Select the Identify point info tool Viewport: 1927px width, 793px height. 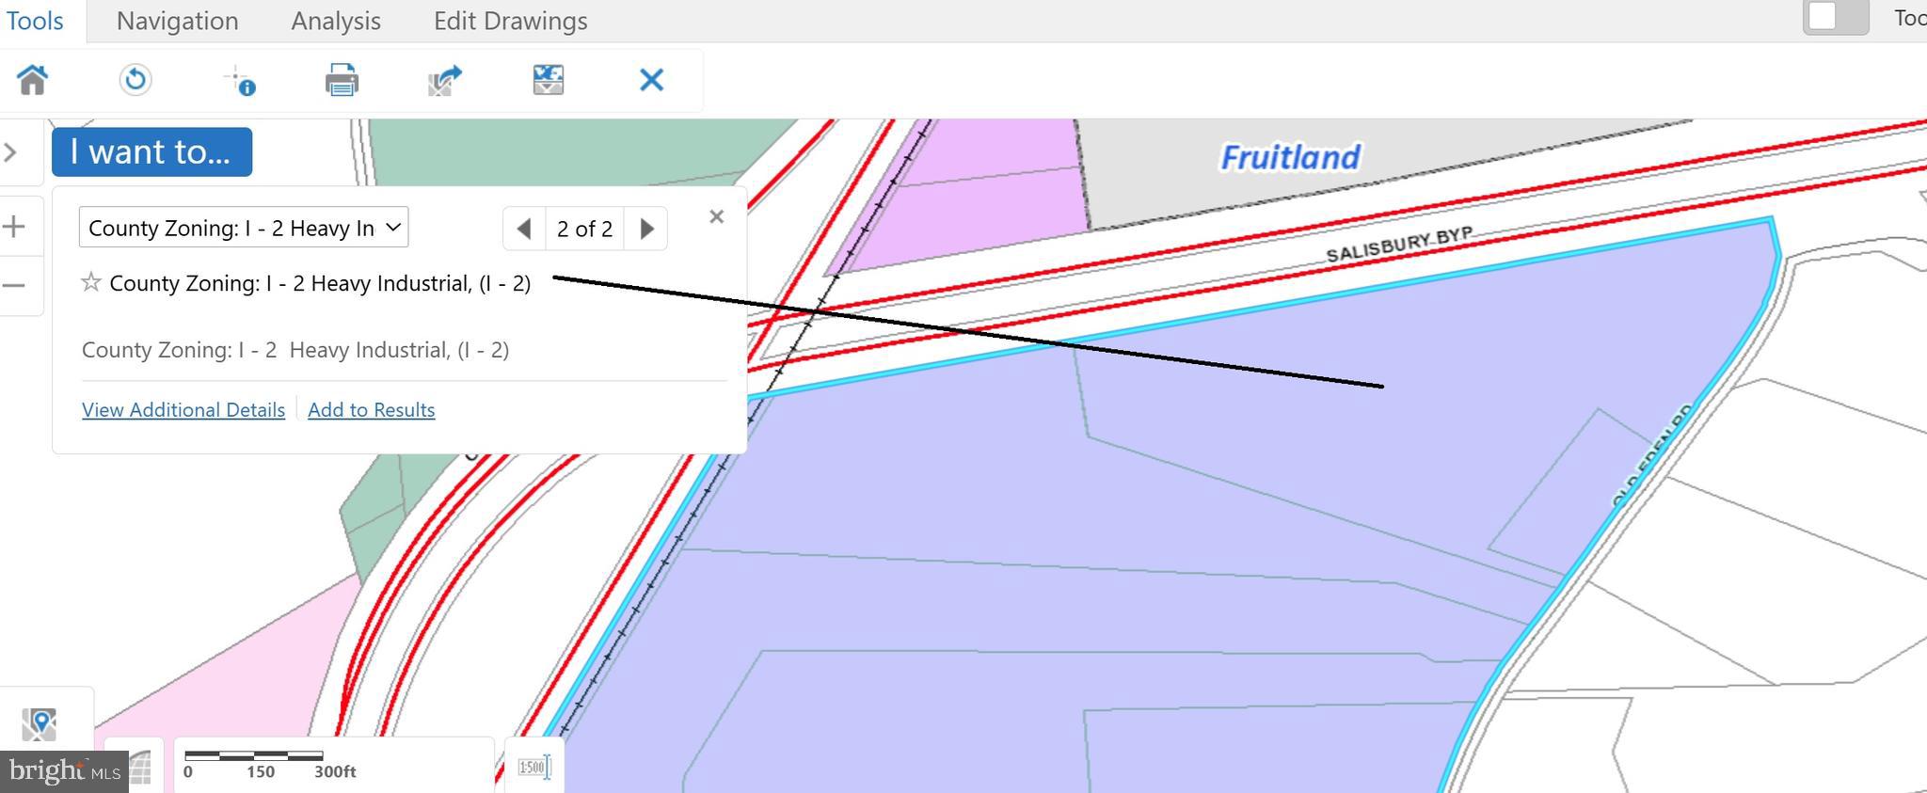point(240,81)
